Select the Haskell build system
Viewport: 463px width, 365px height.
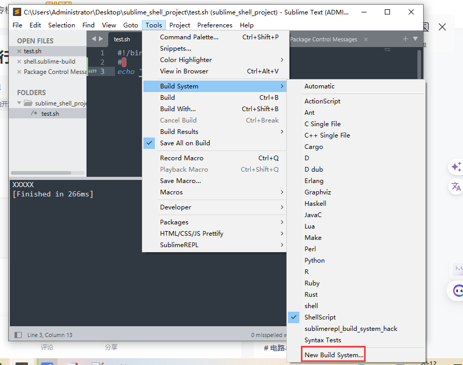pyautogui.click(x=356, y=204)
